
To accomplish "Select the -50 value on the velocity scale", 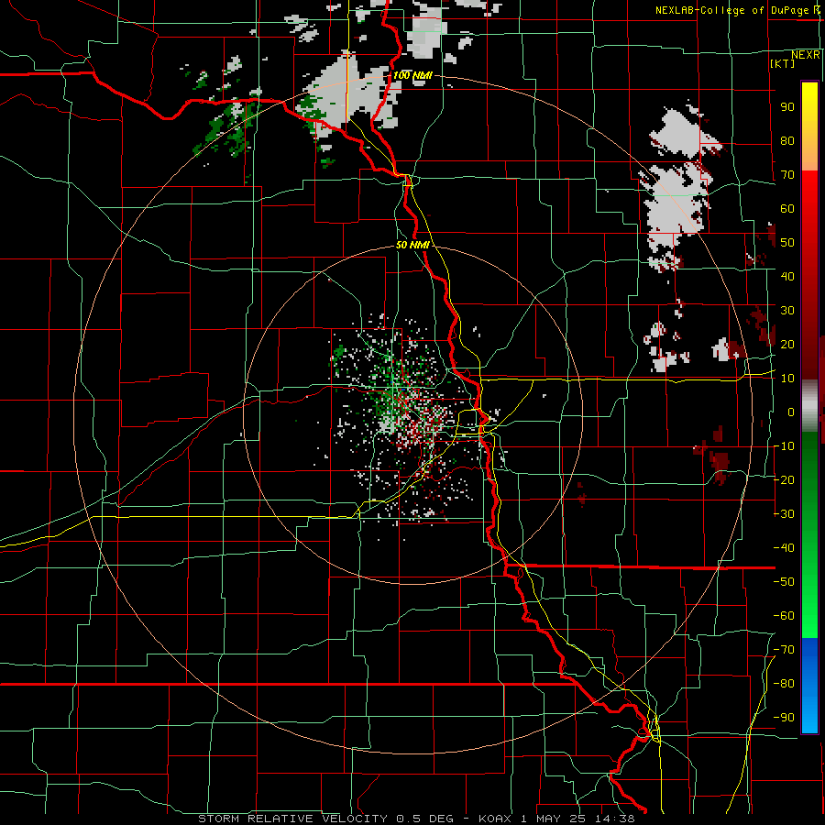I will click(784, 582).
